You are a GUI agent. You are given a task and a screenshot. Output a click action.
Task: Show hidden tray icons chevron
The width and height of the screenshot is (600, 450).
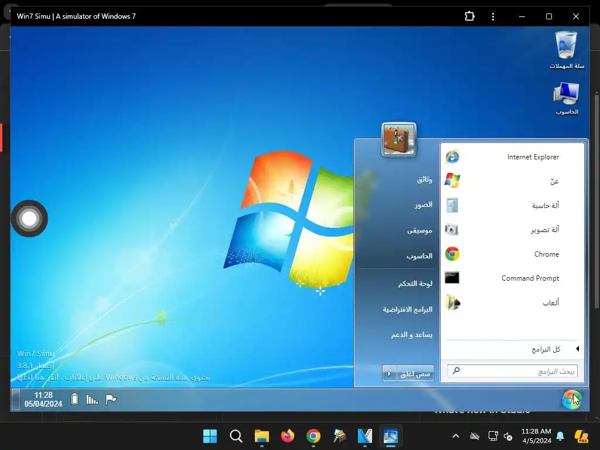click(x=456, y=436)
